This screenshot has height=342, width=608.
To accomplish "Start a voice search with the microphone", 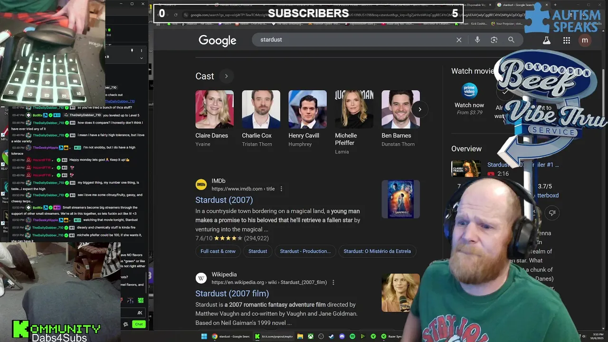I will point(477,40).
